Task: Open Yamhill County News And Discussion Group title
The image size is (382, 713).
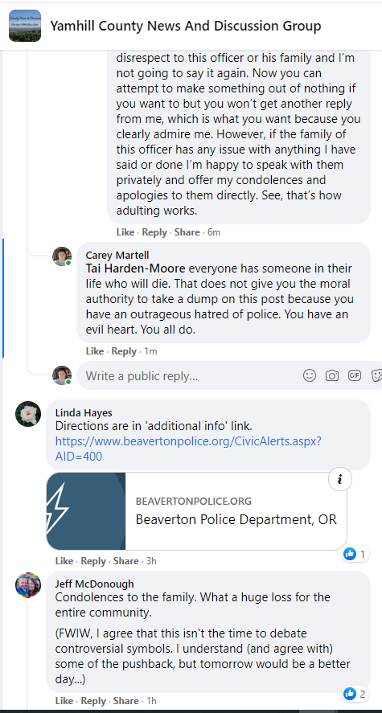Action: coord(186,26)
